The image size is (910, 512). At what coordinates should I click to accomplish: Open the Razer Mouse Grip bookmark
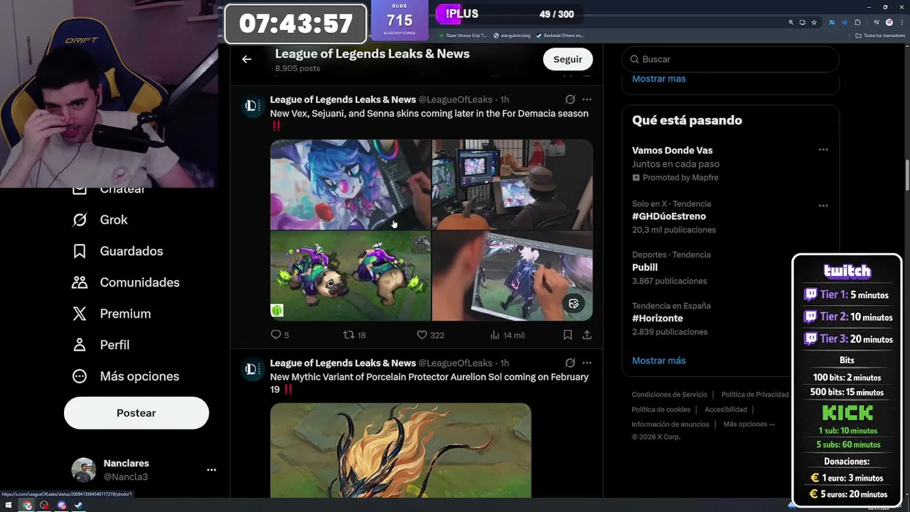pos(463,35)
